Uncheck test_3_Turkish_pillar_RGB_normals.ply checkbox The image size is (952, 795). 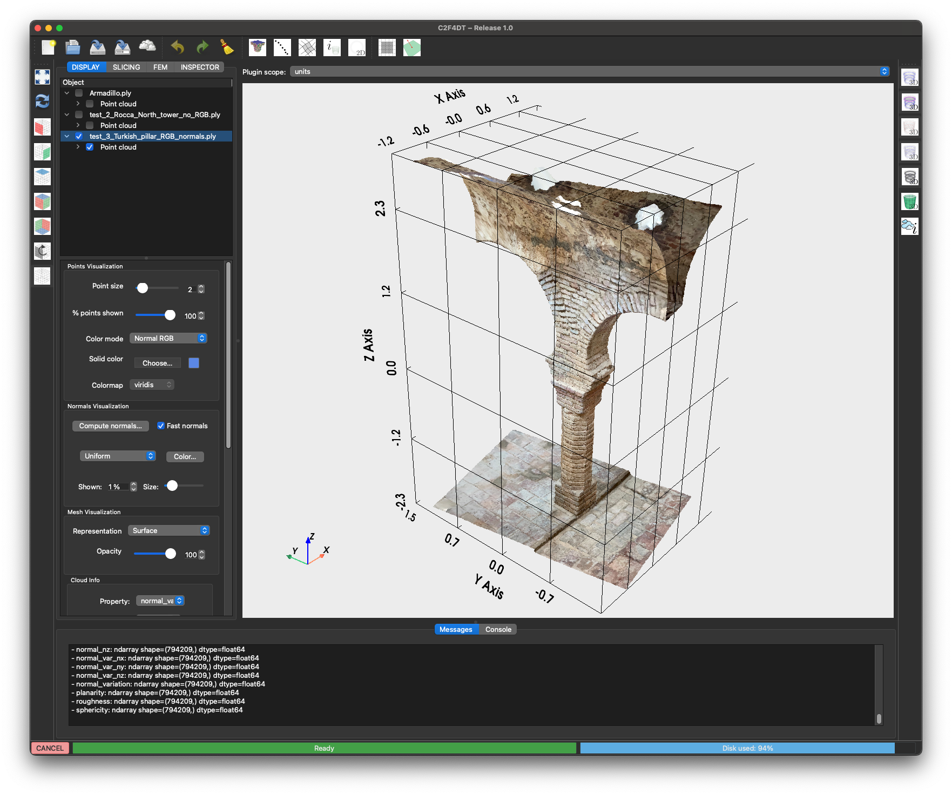79,136
